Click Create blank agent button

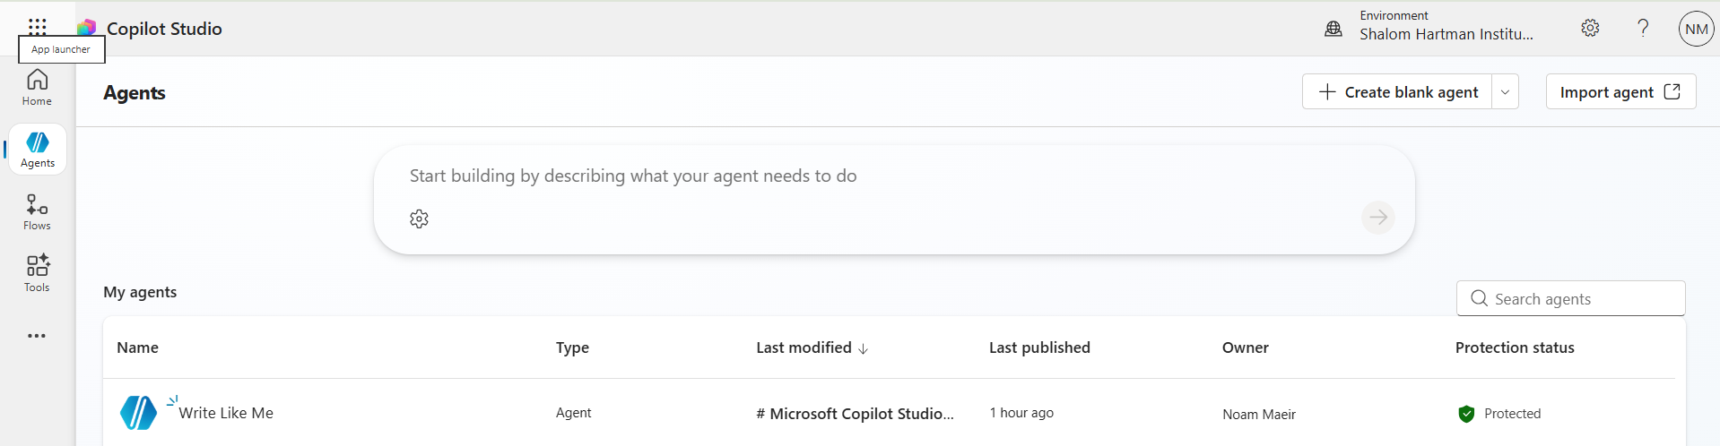click(1397, 91)
